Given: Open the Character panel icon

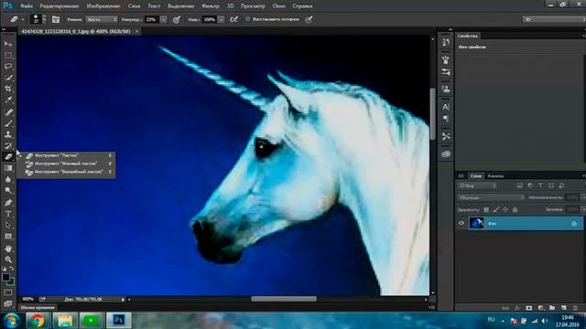Looking at the screenshot, I should coord(446,107).
